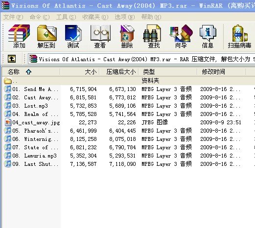This screenshot has height=228, width=255.
Task: Show archive 信息 (Info) icon
Action: (x=208, y=36)
